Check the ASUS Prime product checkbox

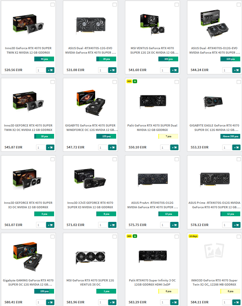pos(239,159)
